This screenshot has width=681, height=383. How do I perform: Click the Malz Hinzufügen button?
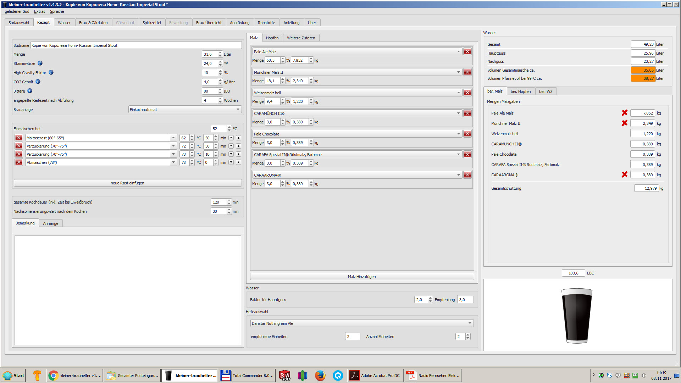(361, 277)
